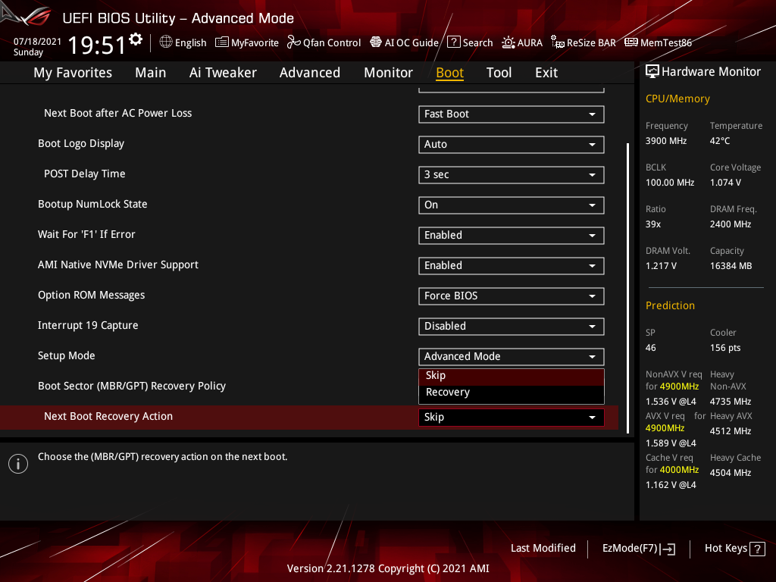This screenshot has width=776, height=582.
Task: Set Wait For 'F1' If Error option
Action: (x=511, y=235)
